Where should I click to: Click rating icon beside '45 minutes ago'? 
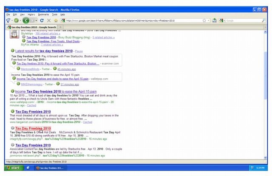click(x=55, y=68)
